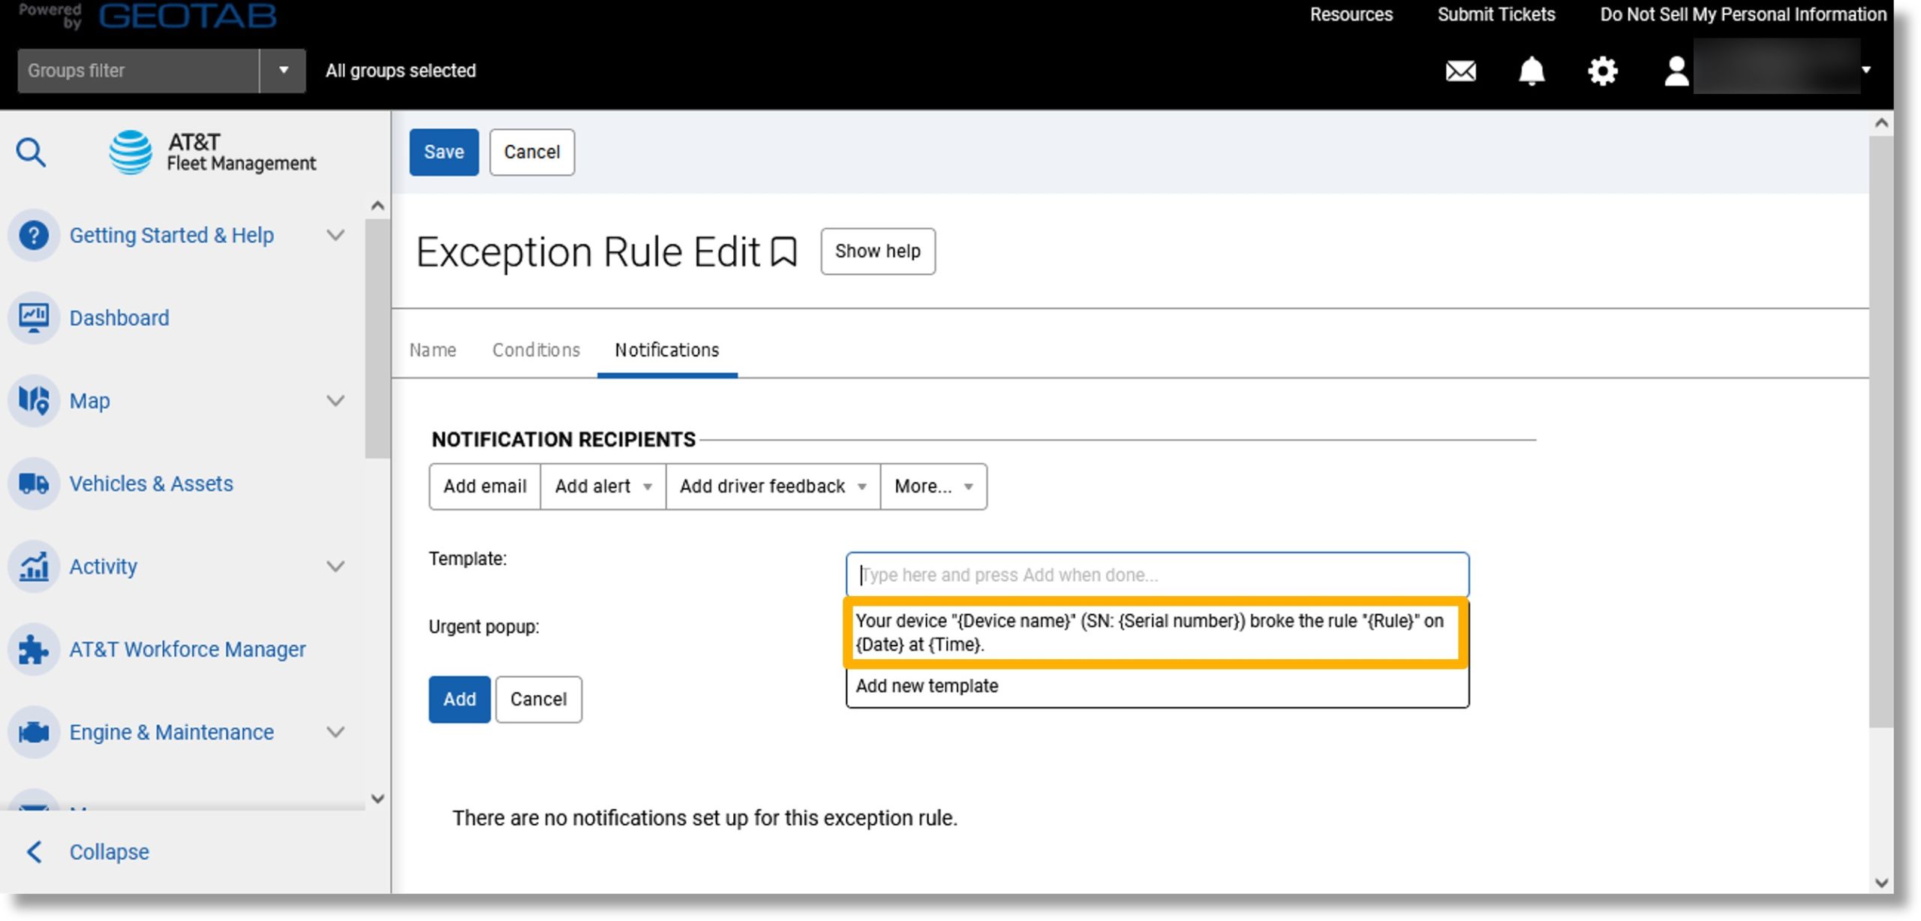
Task: Switch to the Conditions tab
Action: point(535,351)
